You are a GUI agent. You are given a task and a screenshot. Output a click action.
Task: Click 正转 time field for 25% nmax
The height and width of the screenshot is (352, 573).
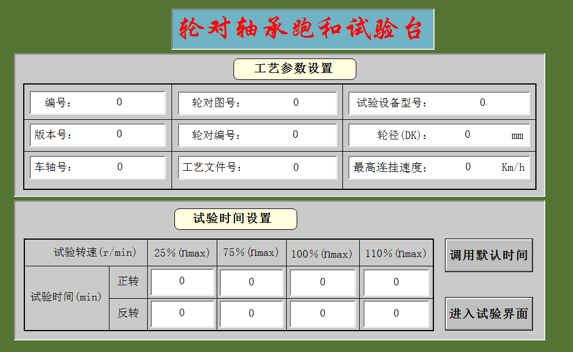click(182, 282)
